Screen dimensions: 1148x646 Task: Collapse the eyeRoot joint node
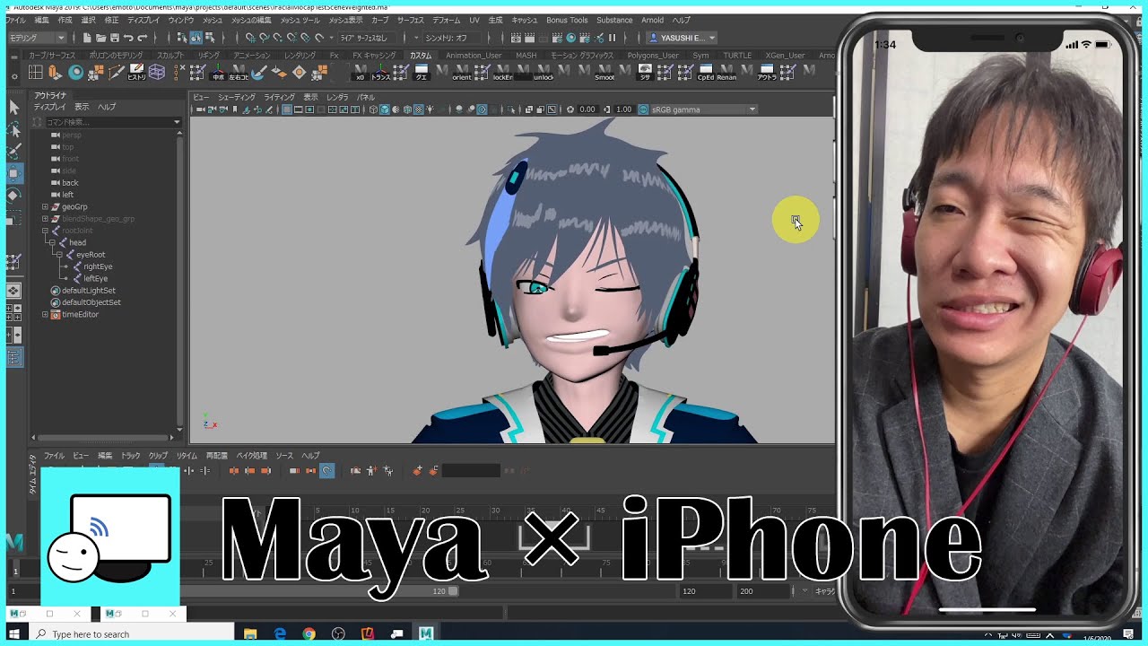click(x=59, y=255)
